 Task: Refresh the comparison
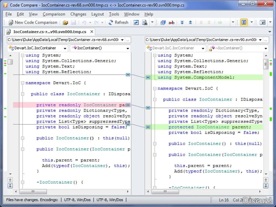point(118,22)
